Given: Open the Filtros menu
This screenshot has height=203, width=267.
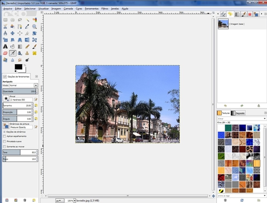Looking at the screenshot, I should (x=105, y=9).
